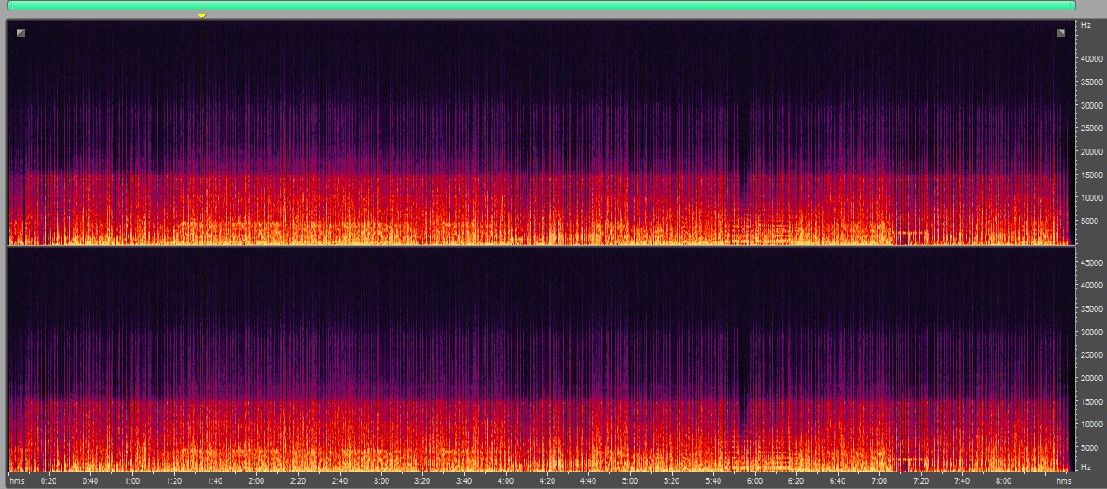Click the 1:40 mark on the time ruler
Viewport: 1107px width, 489px height.
215,480
